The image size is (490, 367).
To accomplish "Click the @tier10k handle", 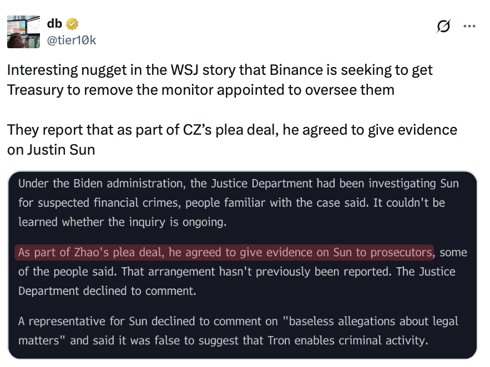I will click(72, 39).
